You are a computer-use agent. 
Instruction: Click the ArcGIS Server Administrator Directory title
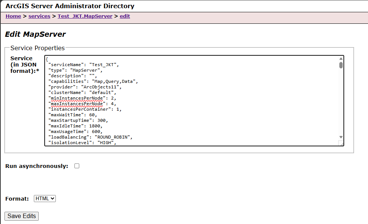(70, 6)
